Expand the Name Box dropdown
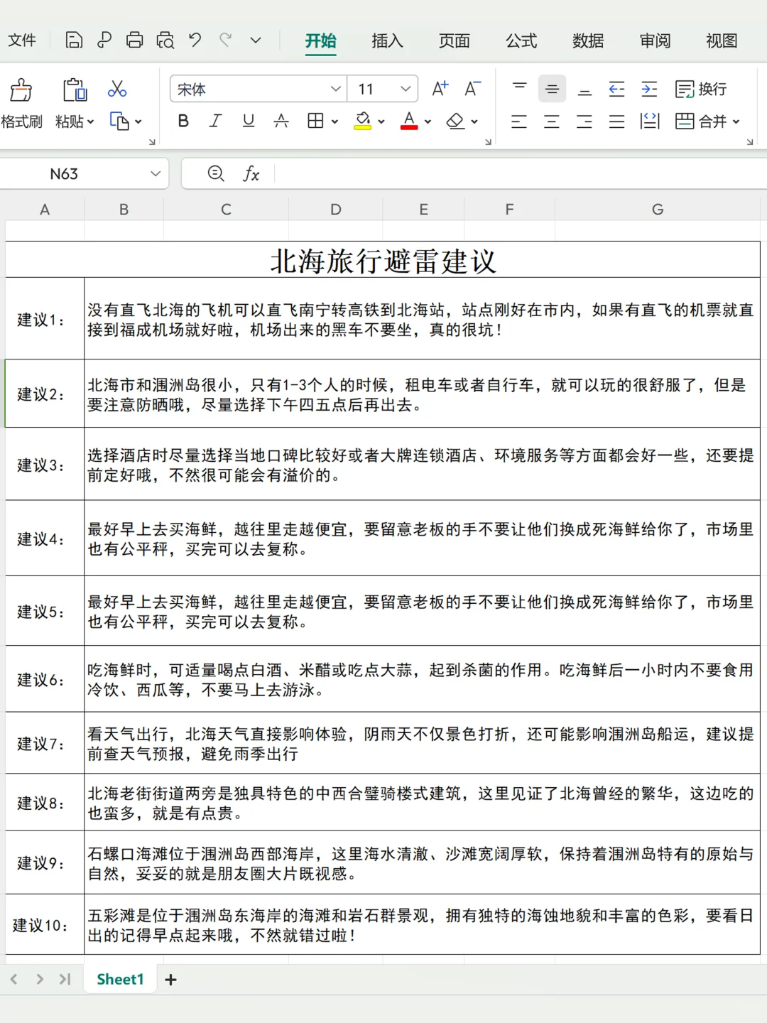 click(x=156, y=174)
